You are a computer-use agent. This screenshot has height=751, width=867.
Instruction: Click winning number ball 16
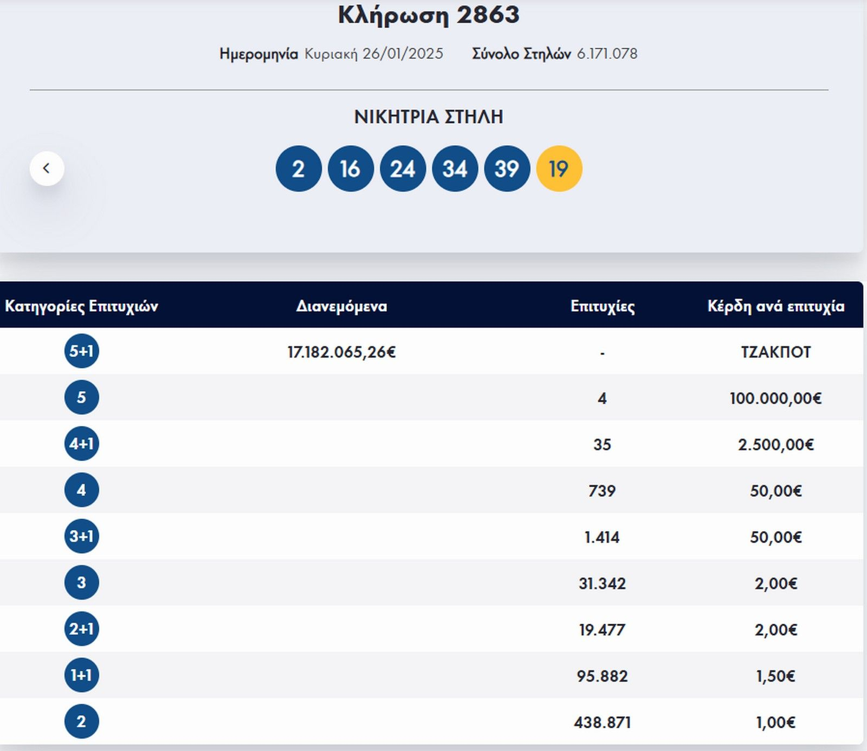351,169
